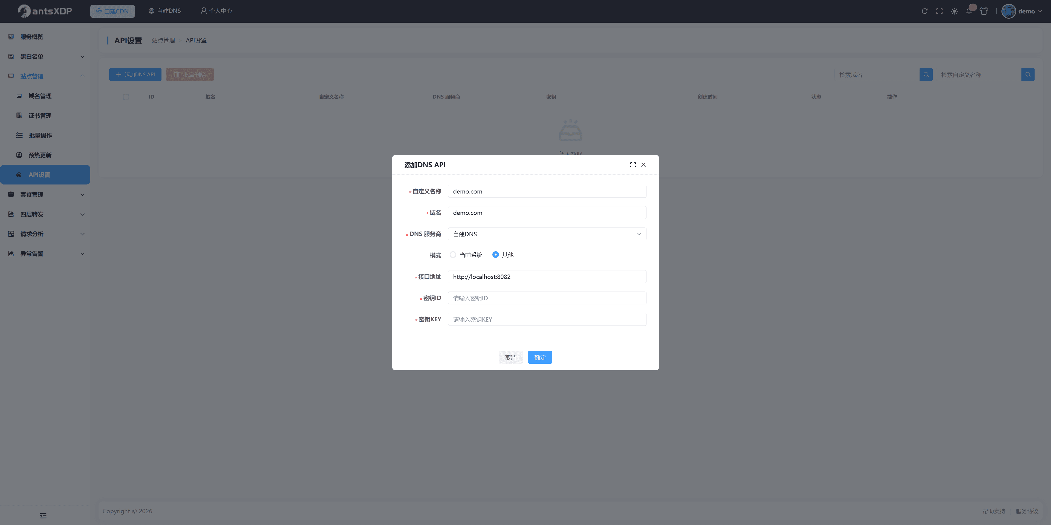Open the DNS 服务商 dropdown
The width and height of the screenshot is (1051, 525).
pyautogui.click(x=547, y=234)
